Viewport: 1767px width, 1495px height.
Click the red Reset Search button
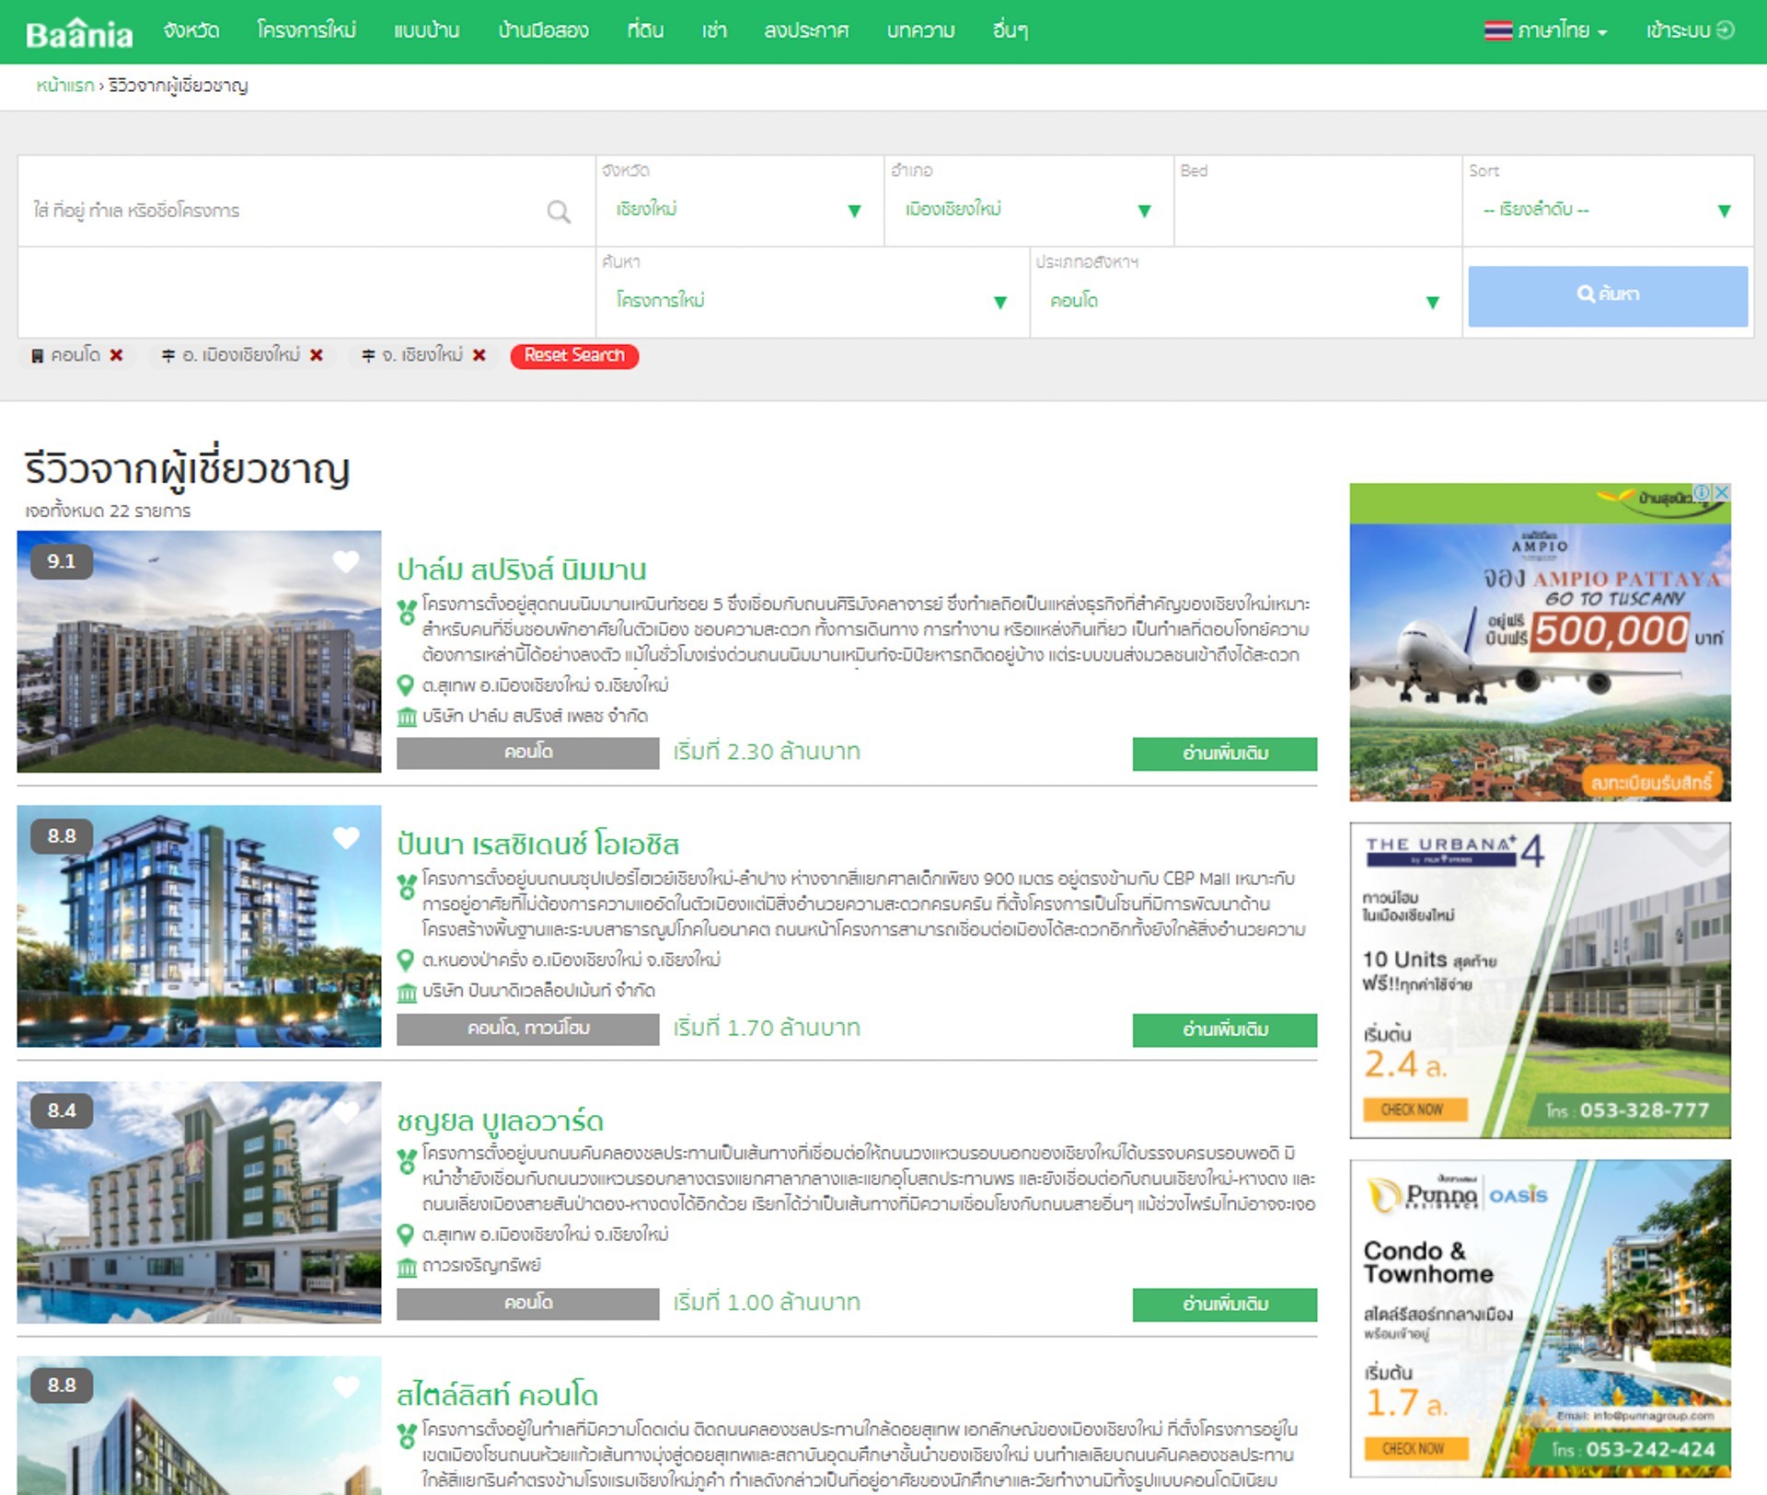574,355
